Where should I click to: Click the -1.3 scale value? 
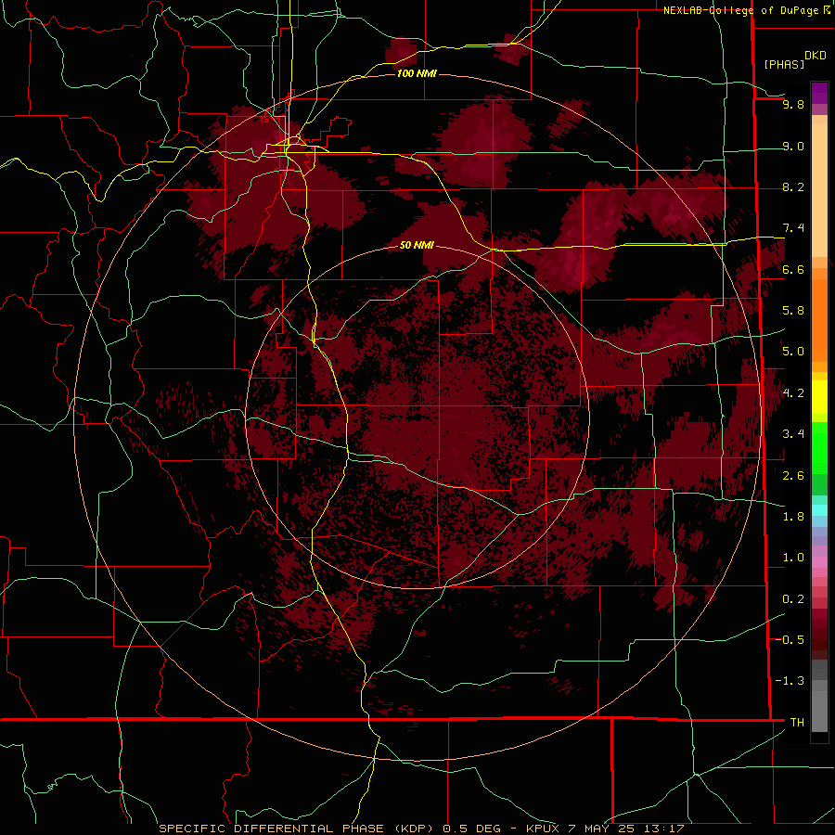coord(790,681)
